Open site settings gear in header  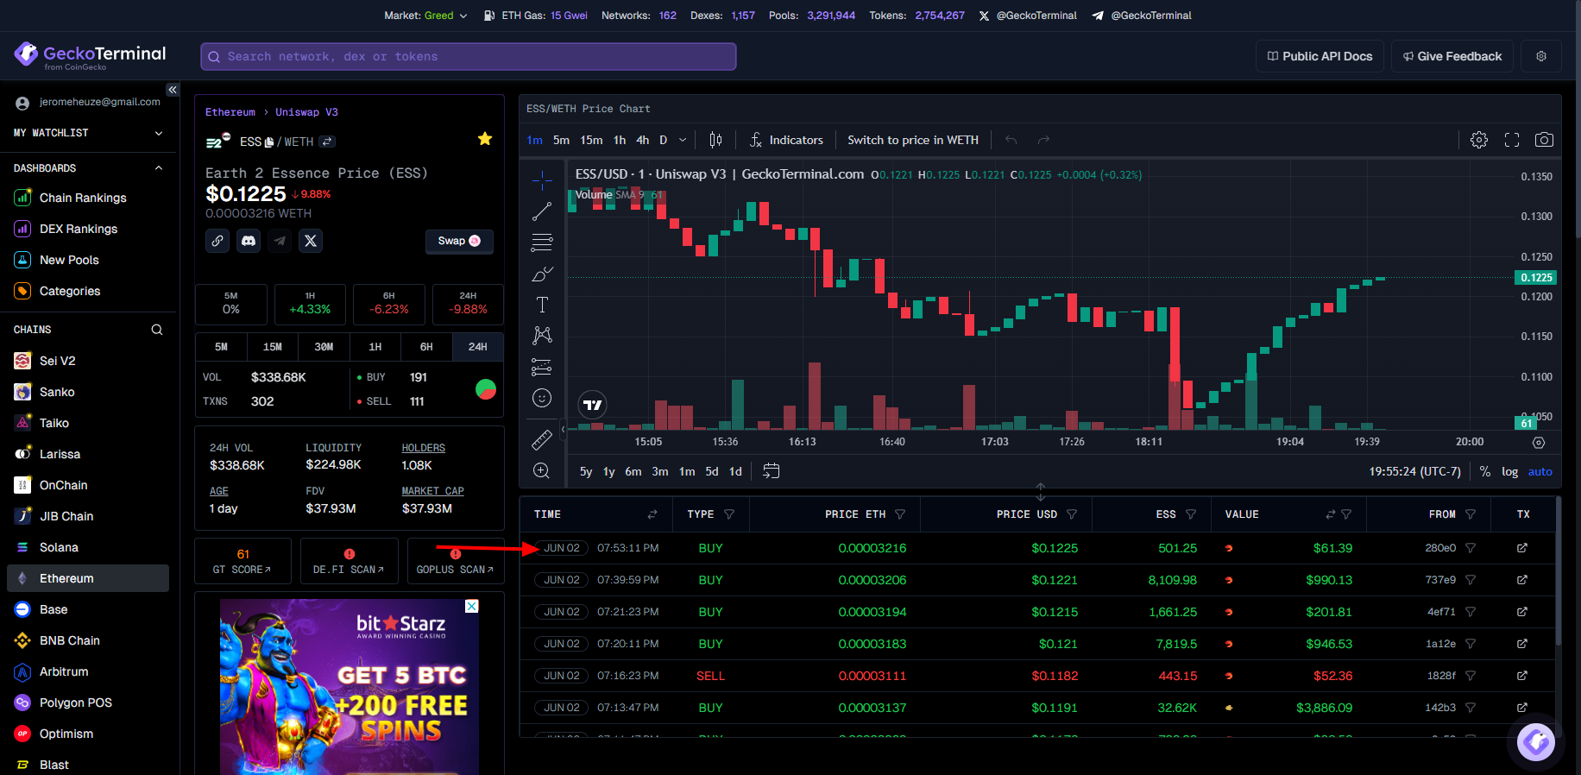pyautogui.click(x=1541, y=56)
